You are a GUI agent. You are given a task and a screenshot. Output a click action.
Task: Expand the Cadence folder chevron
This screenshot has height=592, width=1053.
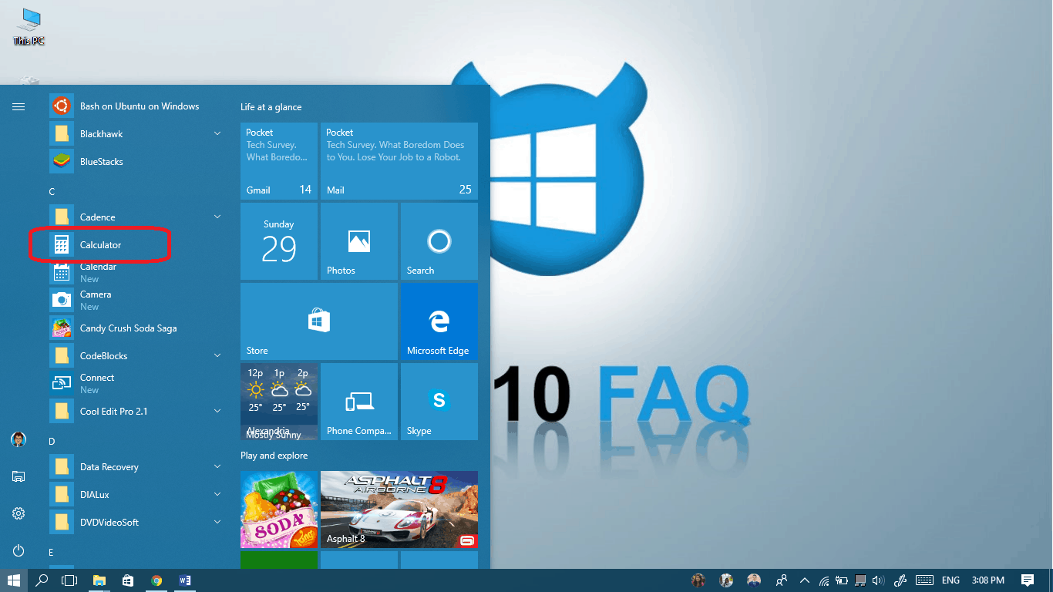pyautogui.click(x=217, y=217)
